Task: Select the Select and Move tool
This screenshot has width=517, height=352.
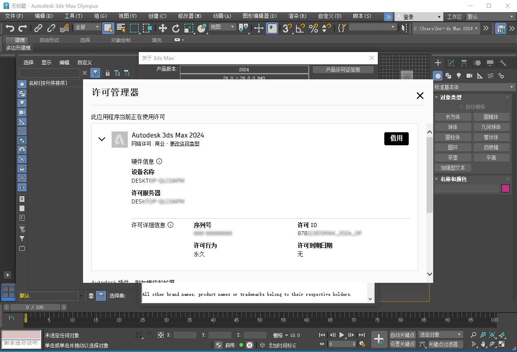Action: pyautogui.click(x=163, y=28)
